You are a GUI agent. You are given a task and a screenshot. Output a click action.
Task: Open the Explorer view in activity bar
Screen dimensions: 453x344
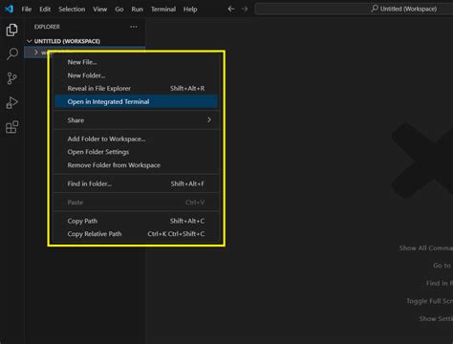point(11,30)
